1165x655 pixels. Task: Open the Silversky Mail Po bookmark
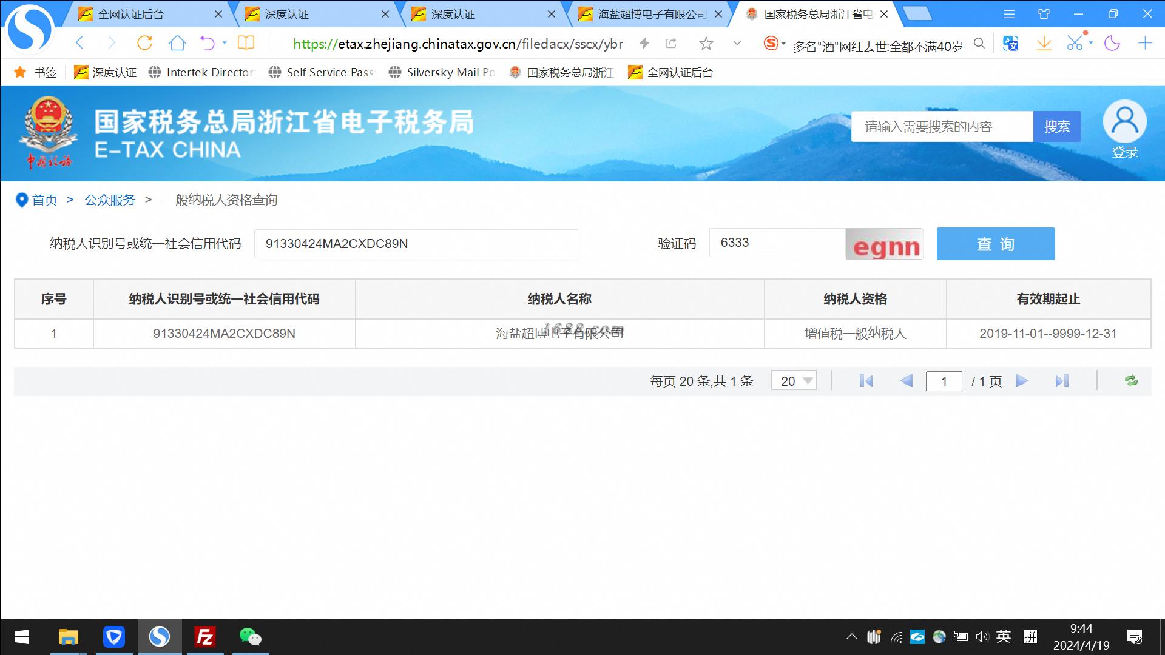click(442, 73)
